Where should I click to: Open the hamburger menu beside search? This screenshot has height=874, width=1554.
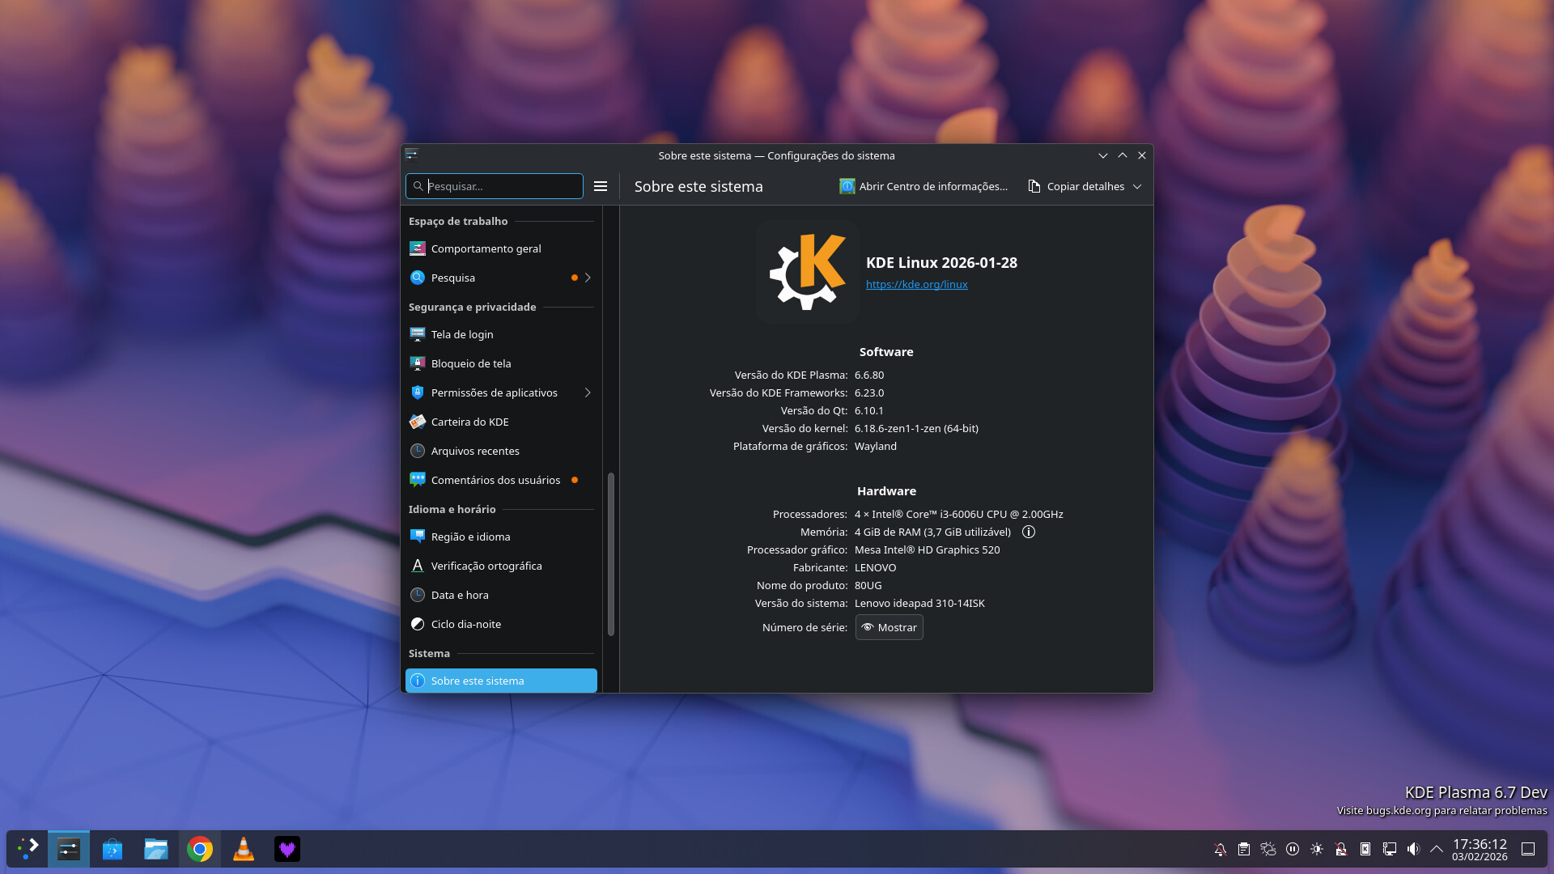point(601,186)
